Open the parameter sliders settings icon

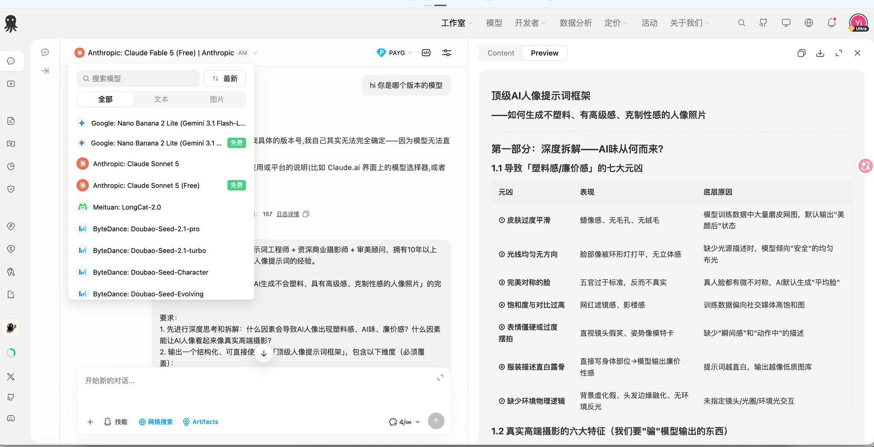(446, 53)
